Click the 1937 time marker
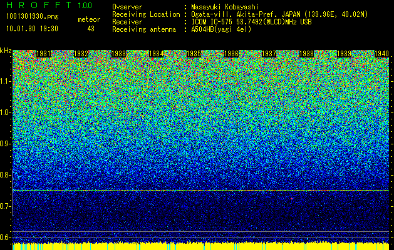 coord(269,54)
